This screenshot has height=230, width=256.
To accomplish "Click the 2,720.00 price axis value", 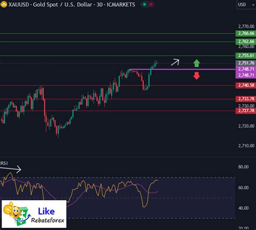I will tap(246, 126).
